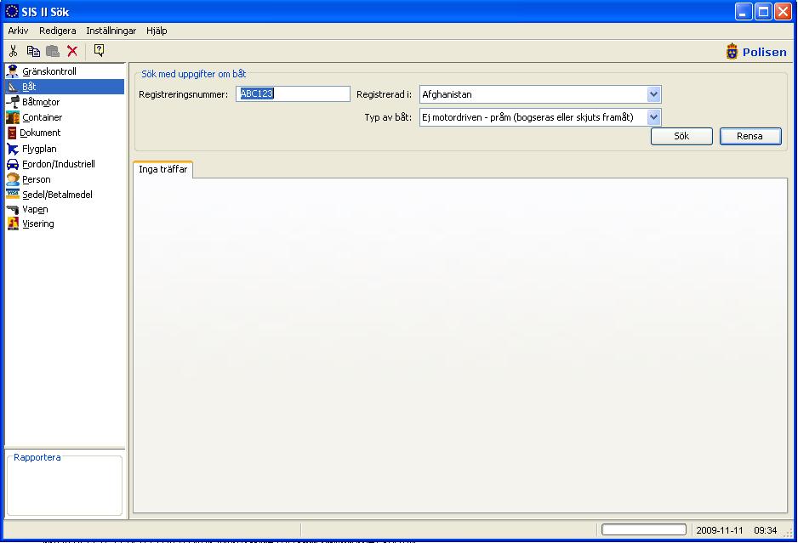Select the Inga träffar tab
The width and height of the screenshot is (798, 543).
click(162, 169)
